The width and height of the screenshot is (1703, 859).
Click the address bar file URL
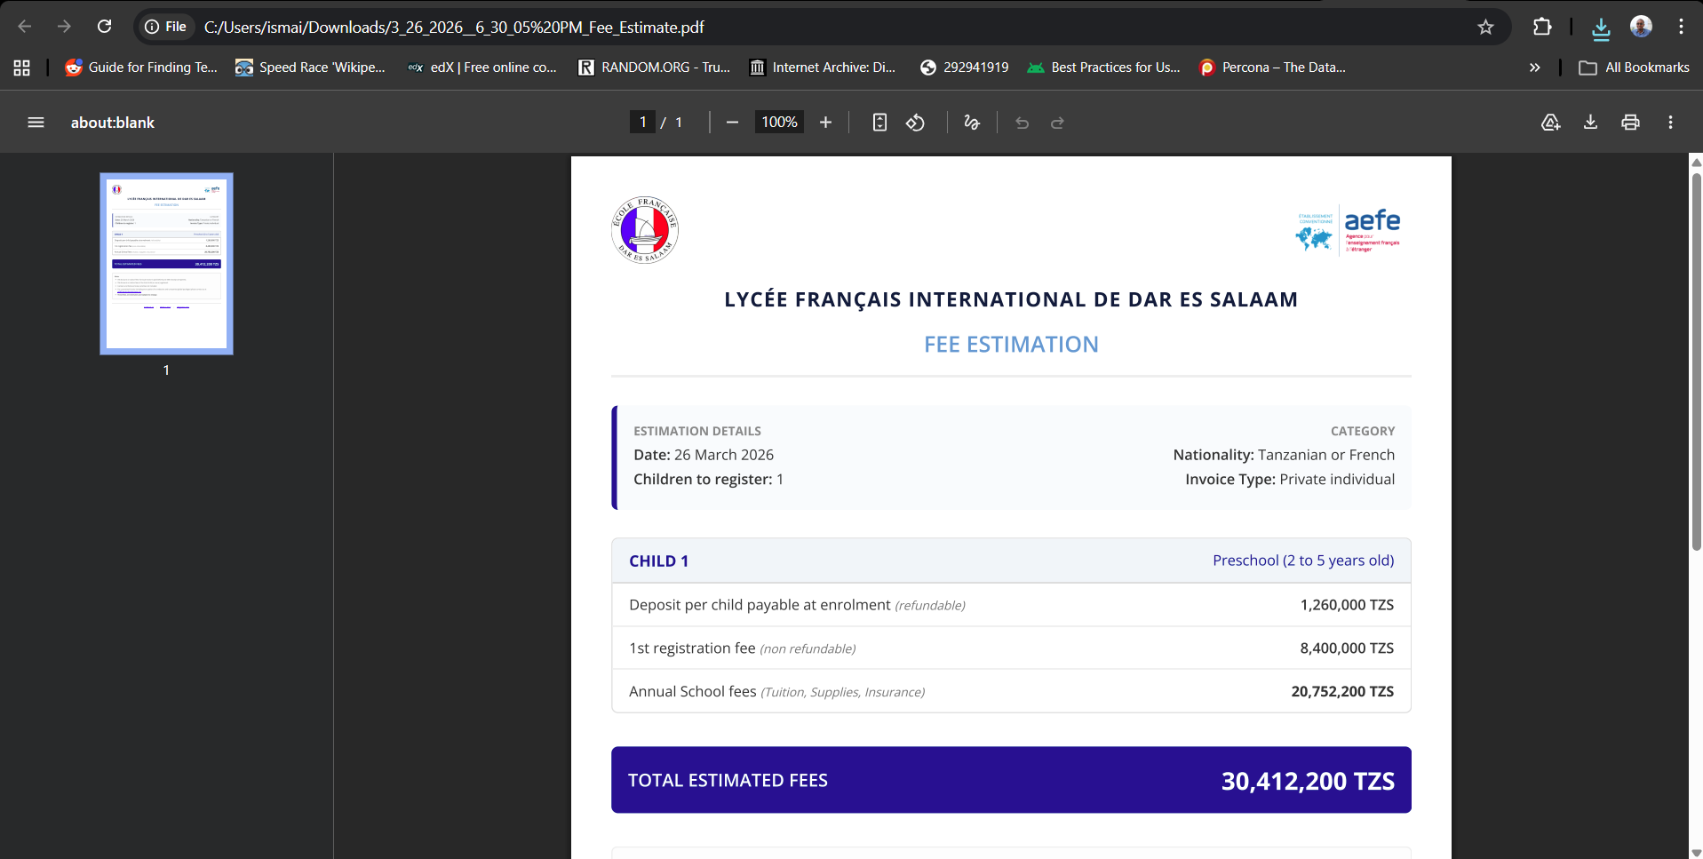(x=454, y=28)
